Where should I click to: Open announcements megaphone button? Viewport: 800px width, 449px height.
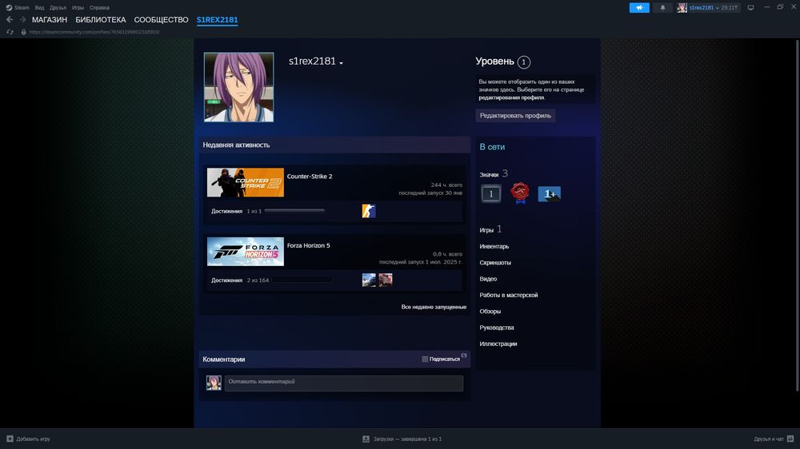(638, 8)
